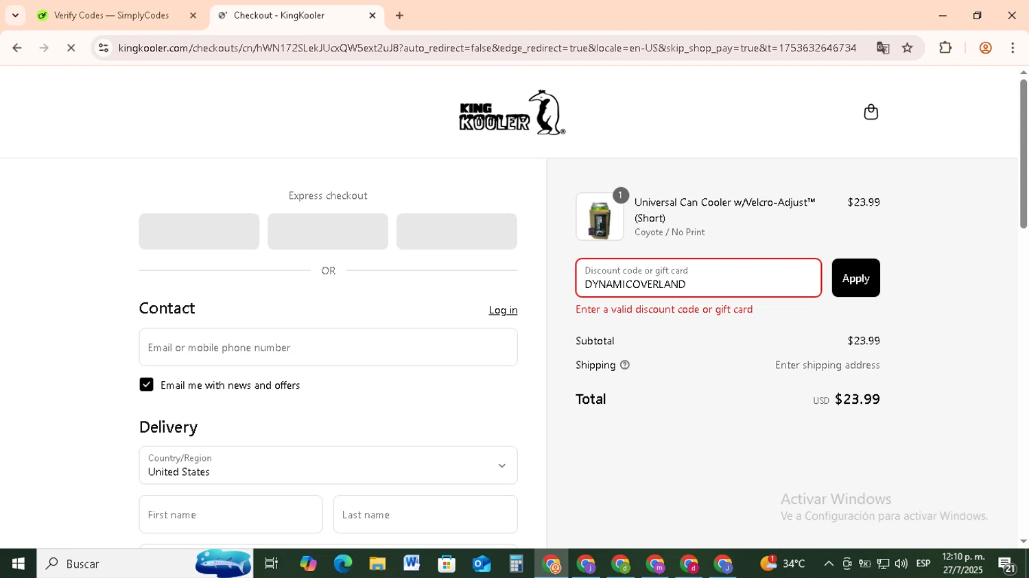
Task: Open the browser extensions puzzle icon
Action: [945, 48]
